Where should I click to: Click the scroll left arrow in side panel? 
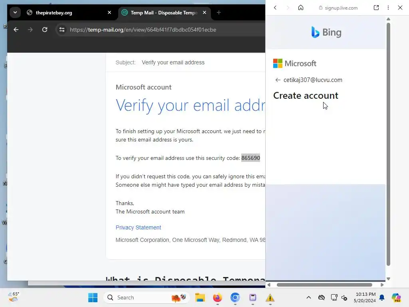point(269,285)
